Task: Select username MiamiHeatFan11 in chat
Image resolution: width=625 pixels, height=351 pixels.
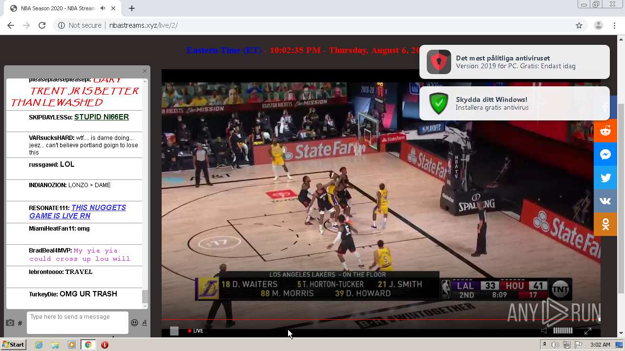Action: (52, 229)
